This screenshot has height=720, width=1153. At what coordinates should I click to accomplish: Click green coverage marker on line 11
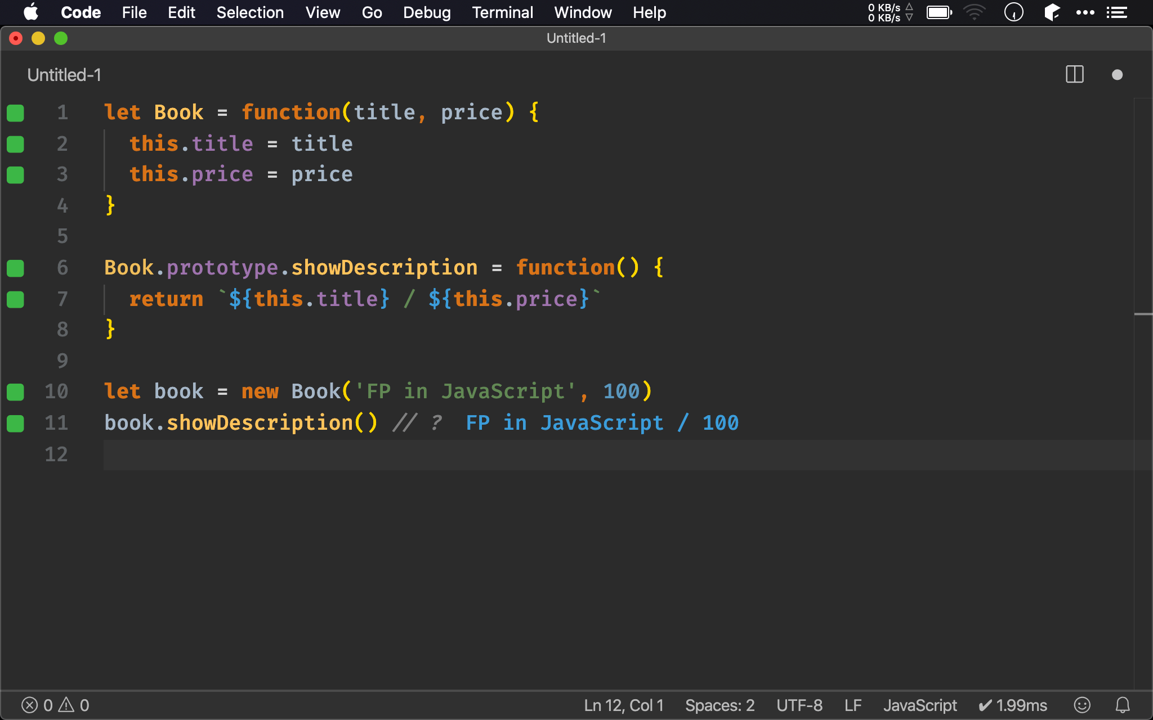15,424
